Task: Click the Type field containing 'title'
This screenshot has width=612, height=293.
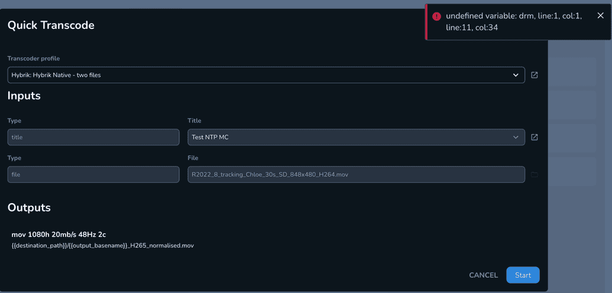Action: point(93,137)
